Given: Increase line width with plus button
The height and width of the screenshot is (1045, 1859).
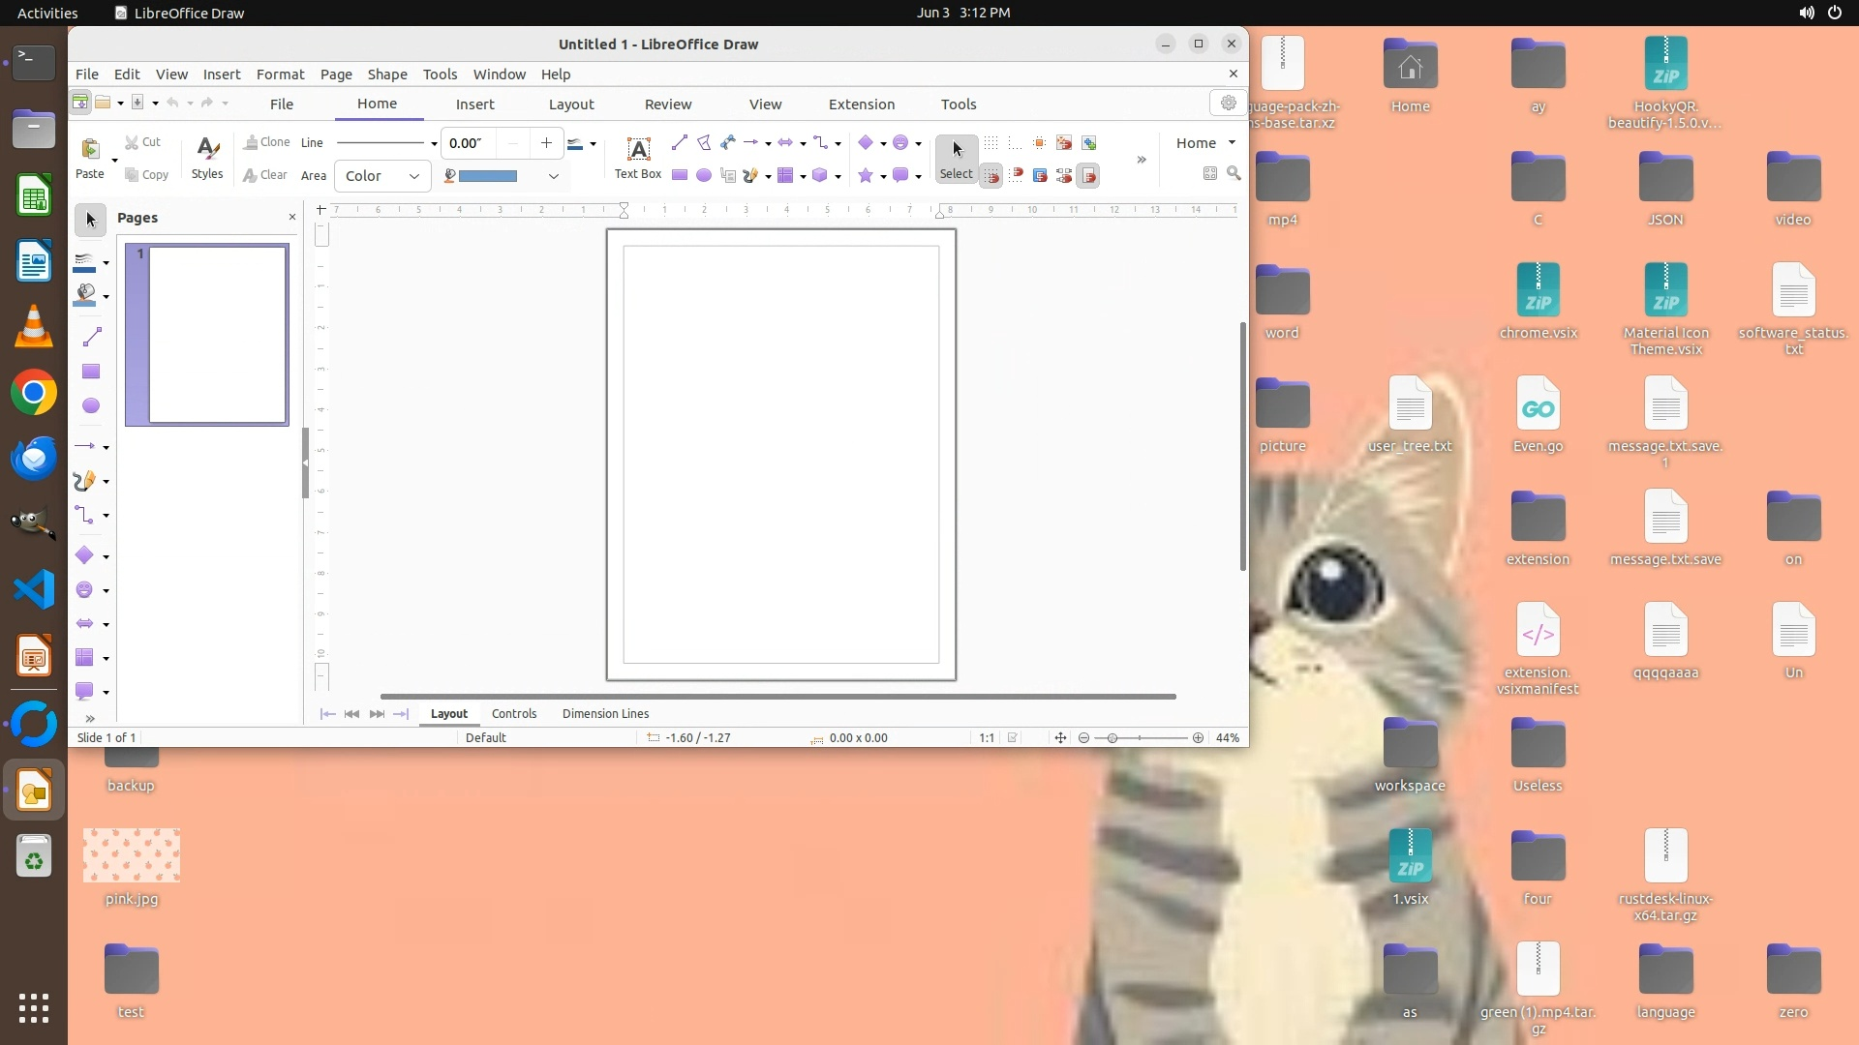Looking at the screenshot, I should click(x=546, y=143).
